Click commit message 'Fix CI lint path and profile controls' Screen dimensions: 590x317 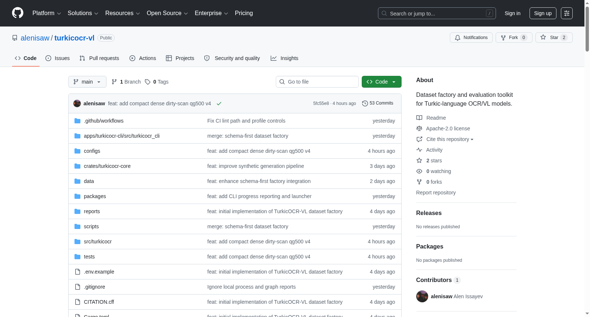246,121
